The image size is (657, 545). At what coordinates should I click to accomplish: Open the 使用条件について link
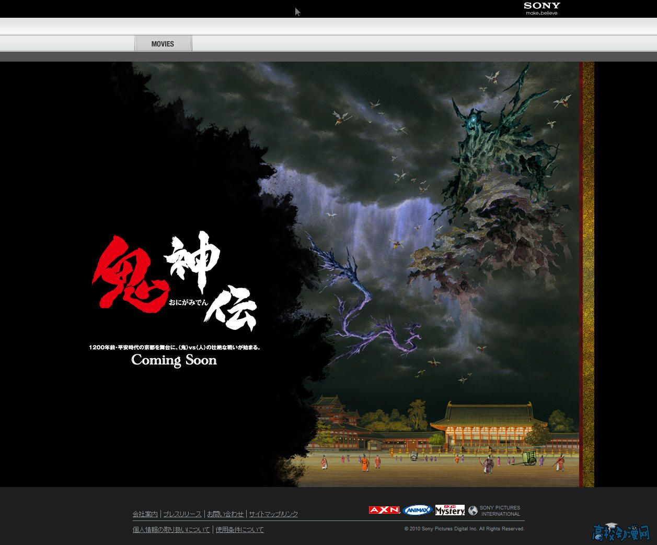click(240, 530)
